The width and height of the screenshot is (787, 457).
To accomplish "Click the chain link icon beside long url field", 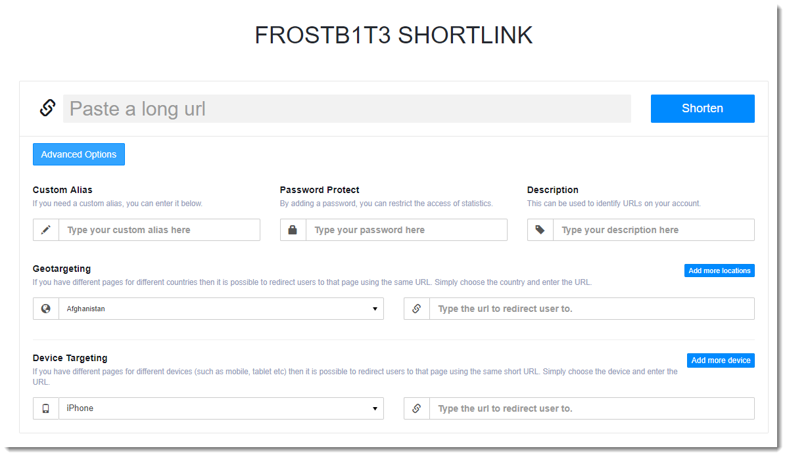I will (x=48, y=108).
